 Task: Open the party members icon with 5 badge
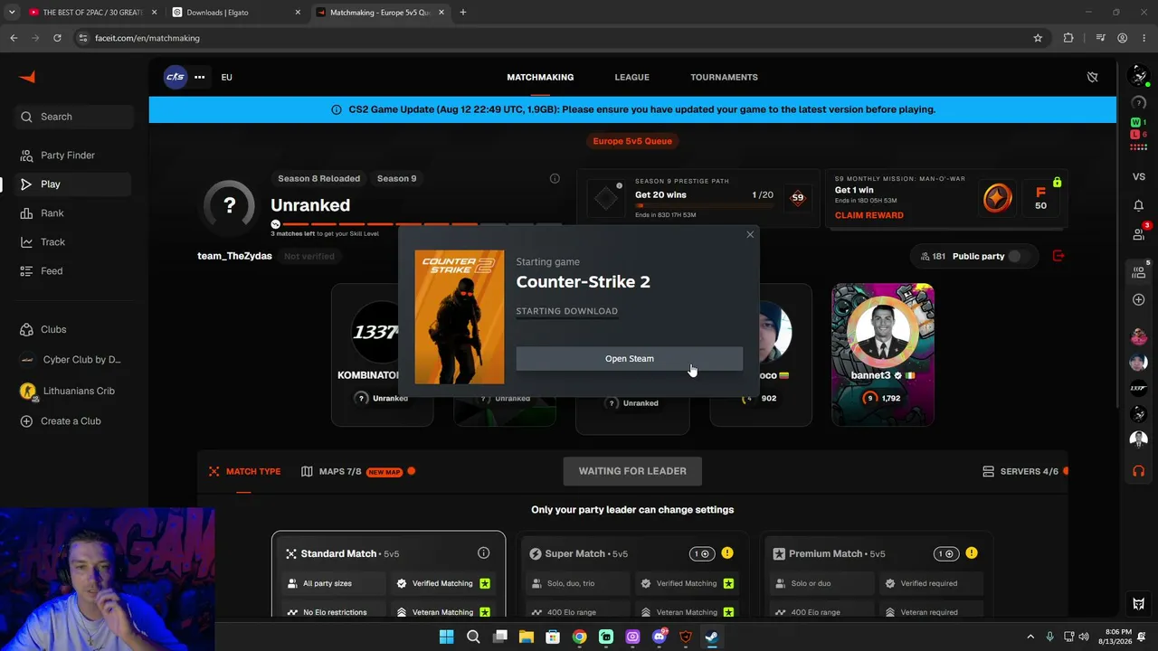click(x=1139, y=271)
